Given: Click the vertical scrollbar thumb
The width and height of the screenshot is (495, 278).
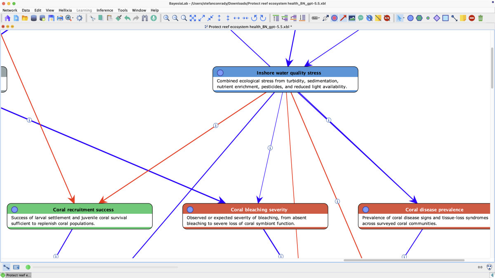Looking at the screenshot, I should pyautogui.click(x=492, y=68).
